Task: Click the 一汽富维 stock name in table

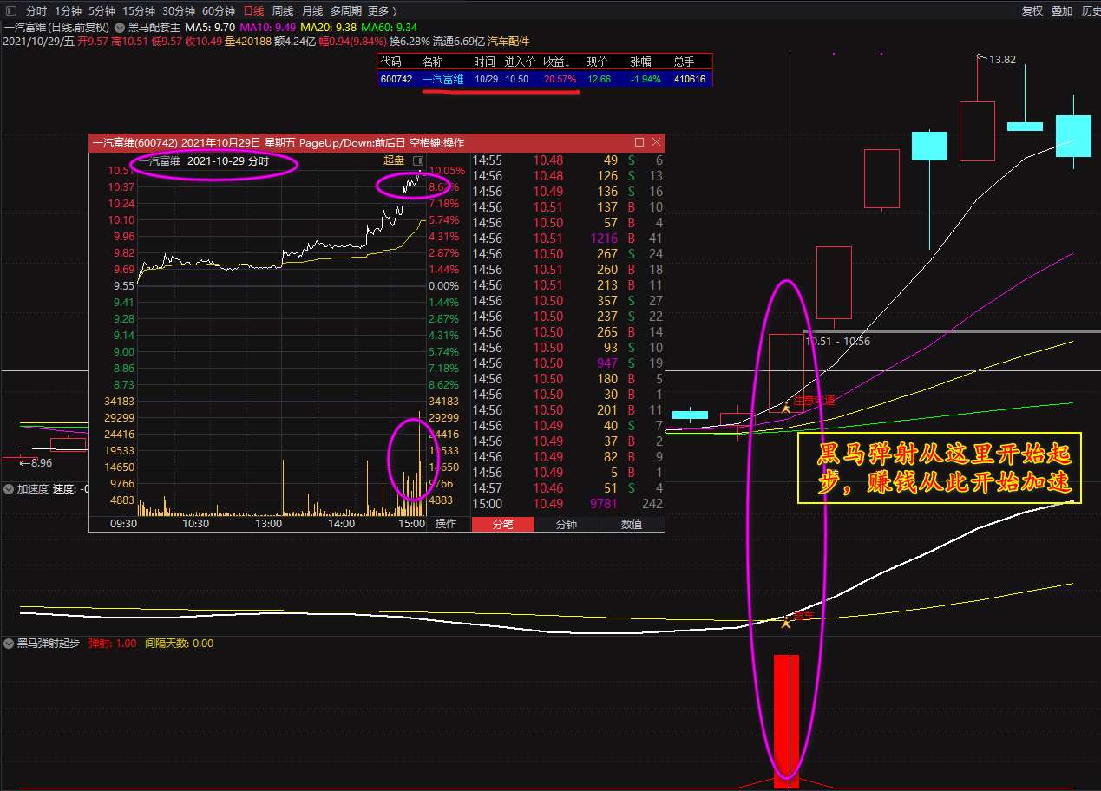Action: (x=442, y=79)
